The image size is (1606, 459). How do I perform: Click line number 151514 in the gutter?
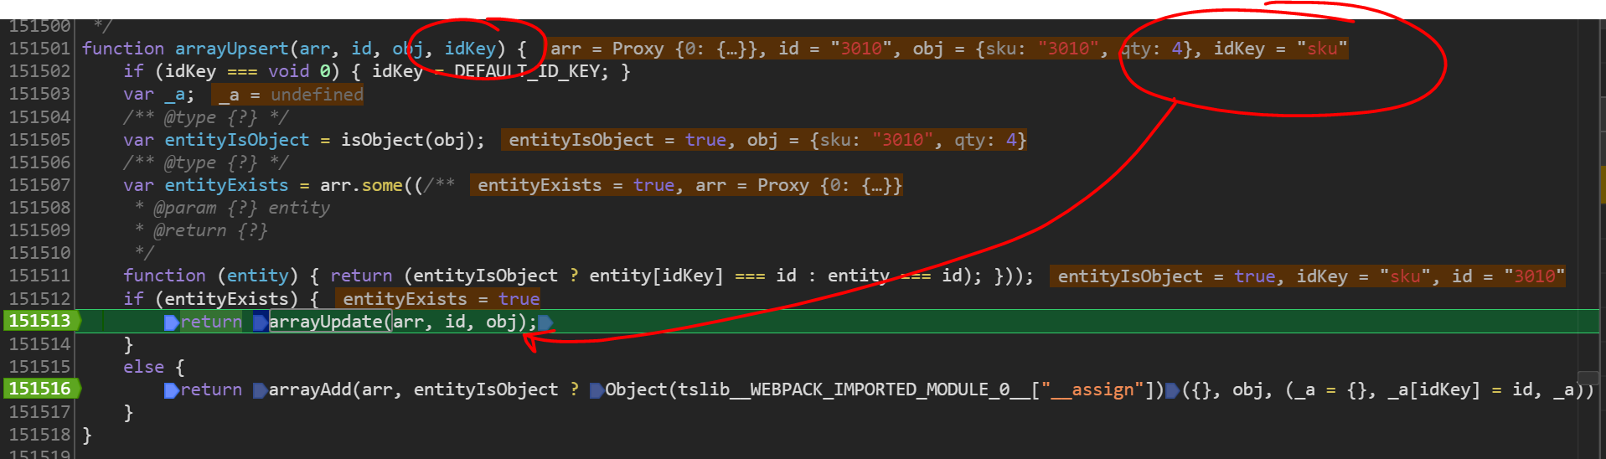click(x=39, y=343)
